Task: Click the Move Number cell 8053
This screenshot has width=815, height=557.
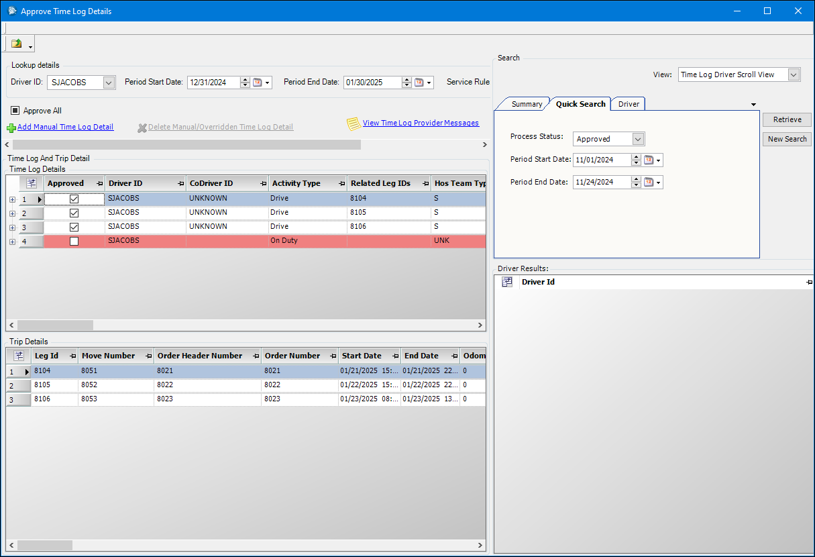Action: [115, 399]
